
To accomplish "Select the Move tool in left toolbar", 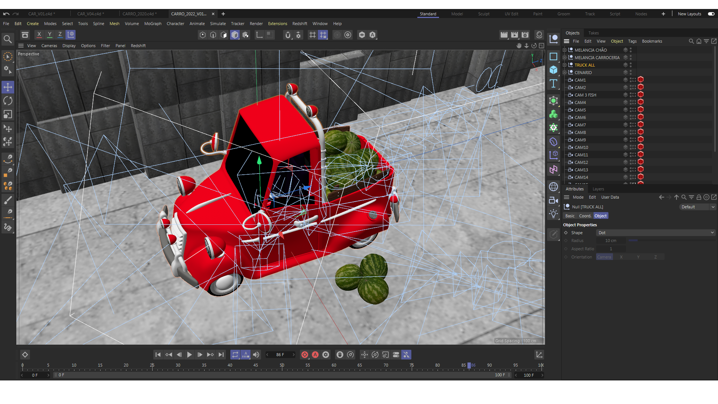I will pyautogui.click(x=8, y=87).
